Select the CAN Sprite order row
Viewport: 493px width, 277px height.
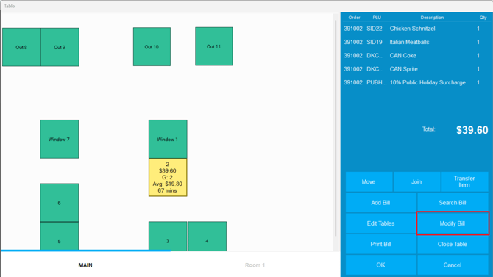point(416,69)
